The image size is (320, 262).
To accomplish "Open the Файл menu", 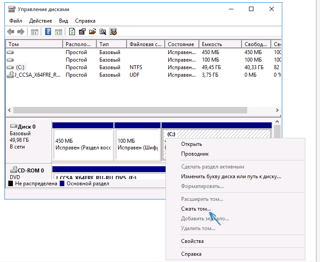I will (x=16, y=21).
